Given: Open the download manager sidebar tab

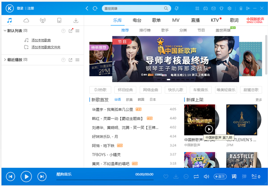Looking at the screenshot, I should [76, 21].
